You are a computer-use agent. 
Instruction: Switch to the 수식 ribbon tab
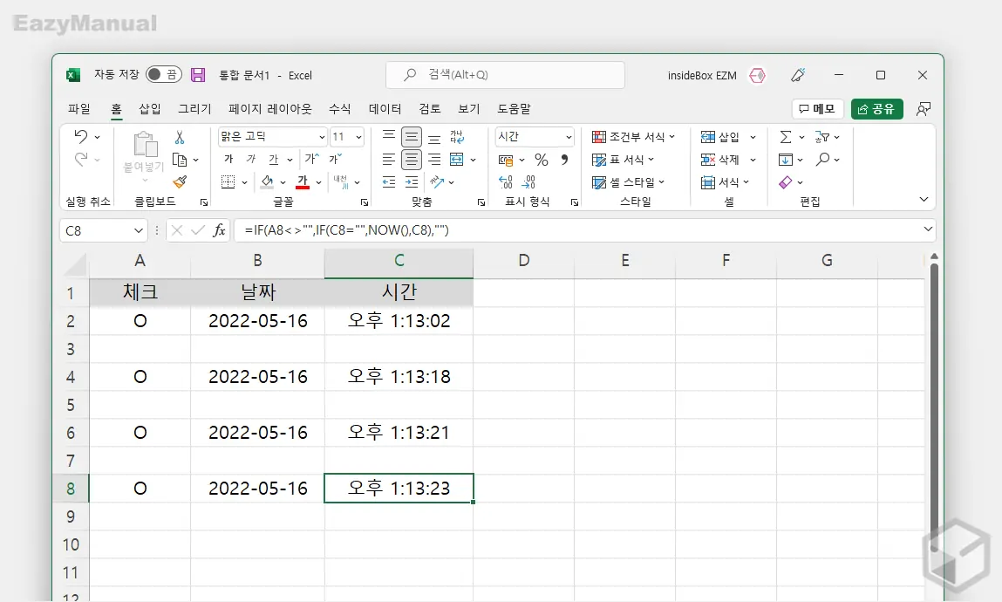tap(339, 109)
